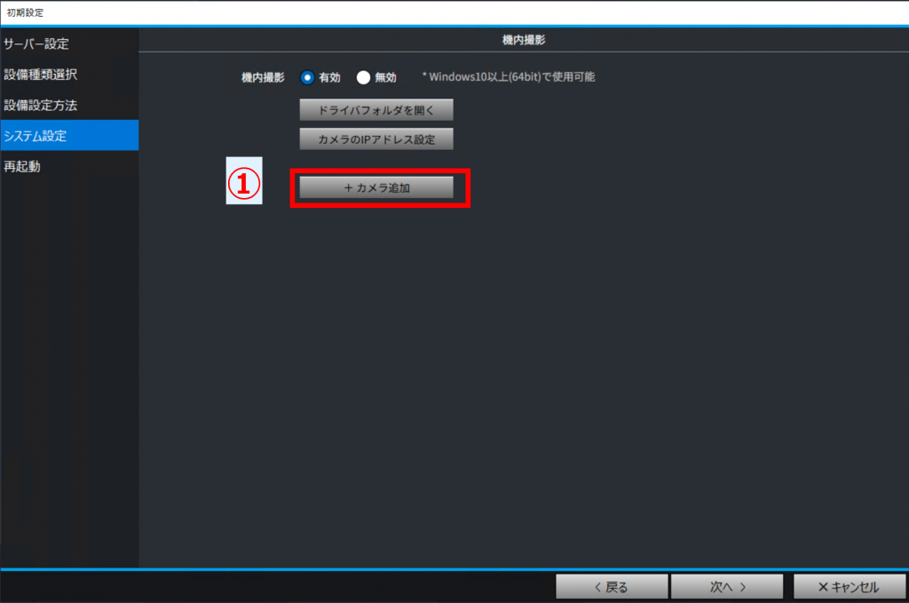
Task: Click the plus icon on カメラ追加 button
Action: [x=348, y=188]
